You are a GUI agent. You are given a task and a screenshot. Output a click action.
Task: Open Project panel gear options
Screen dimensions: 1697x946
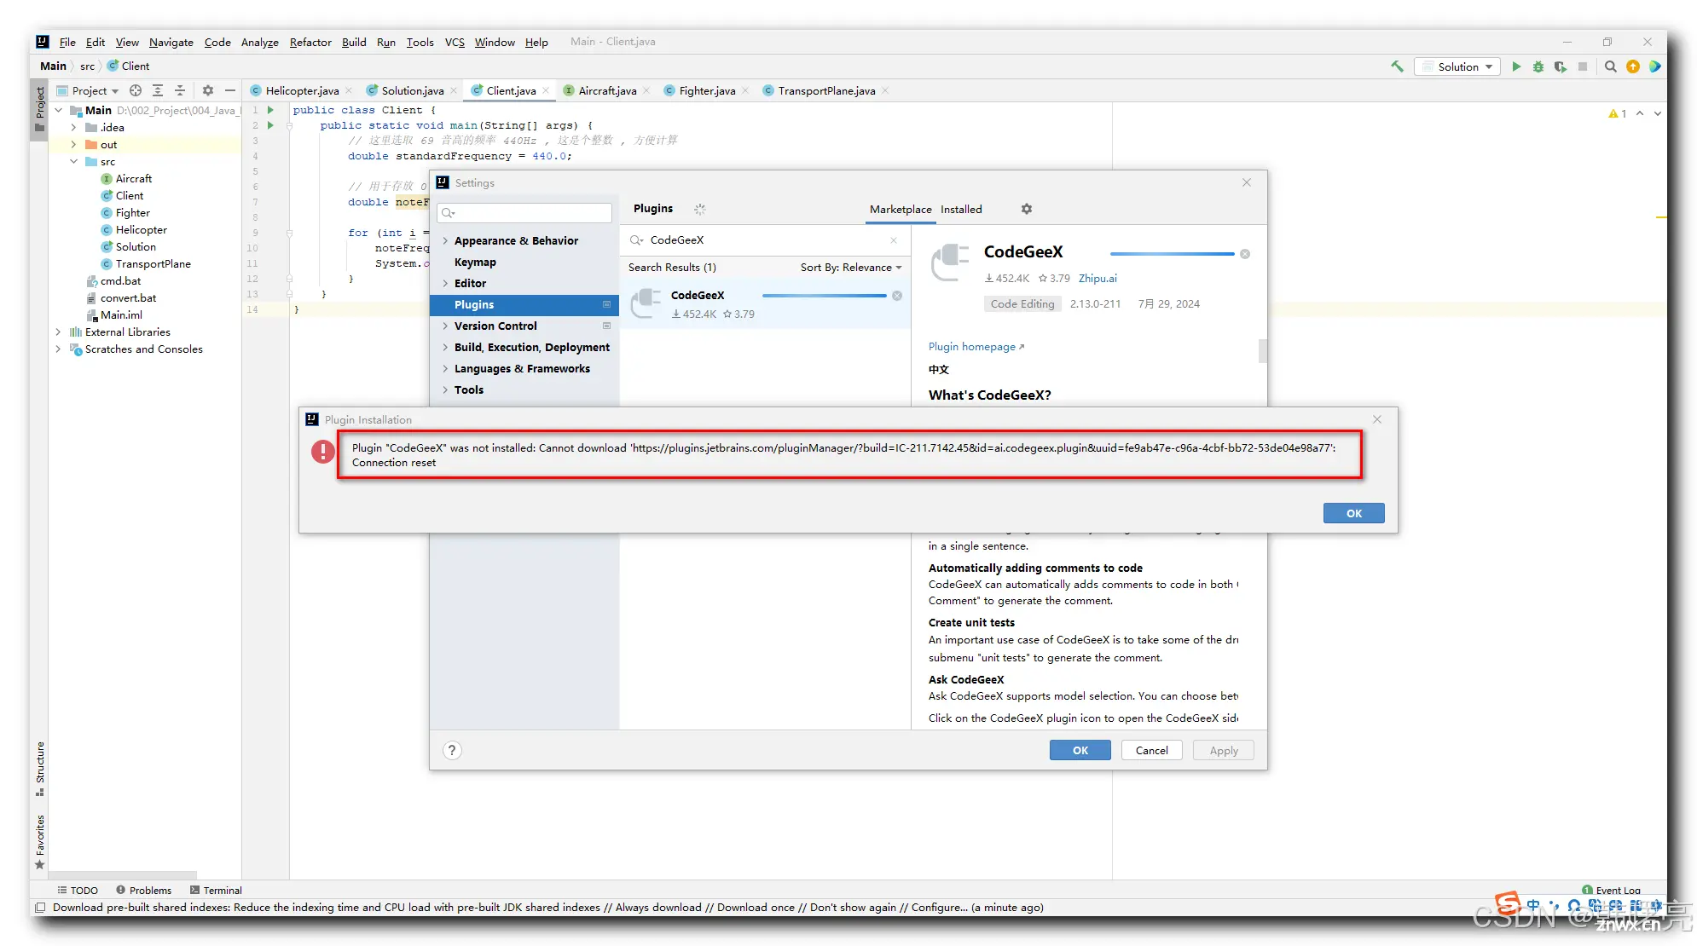pos(208,90)
